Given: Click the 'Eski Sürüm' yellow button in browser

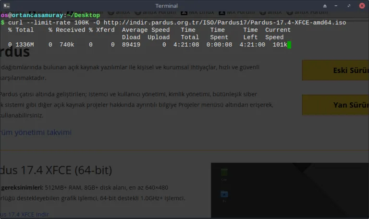Looking at the screenshot, I should 335,70.
